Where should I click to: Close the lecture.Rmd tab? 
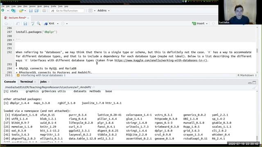pos(28,18)
